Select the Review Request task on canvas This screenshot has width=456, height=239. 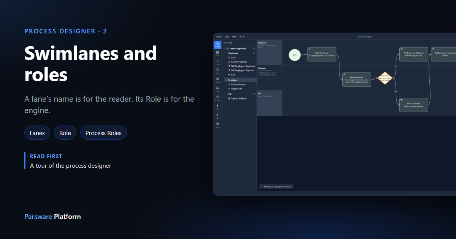[x=357, y=80]
